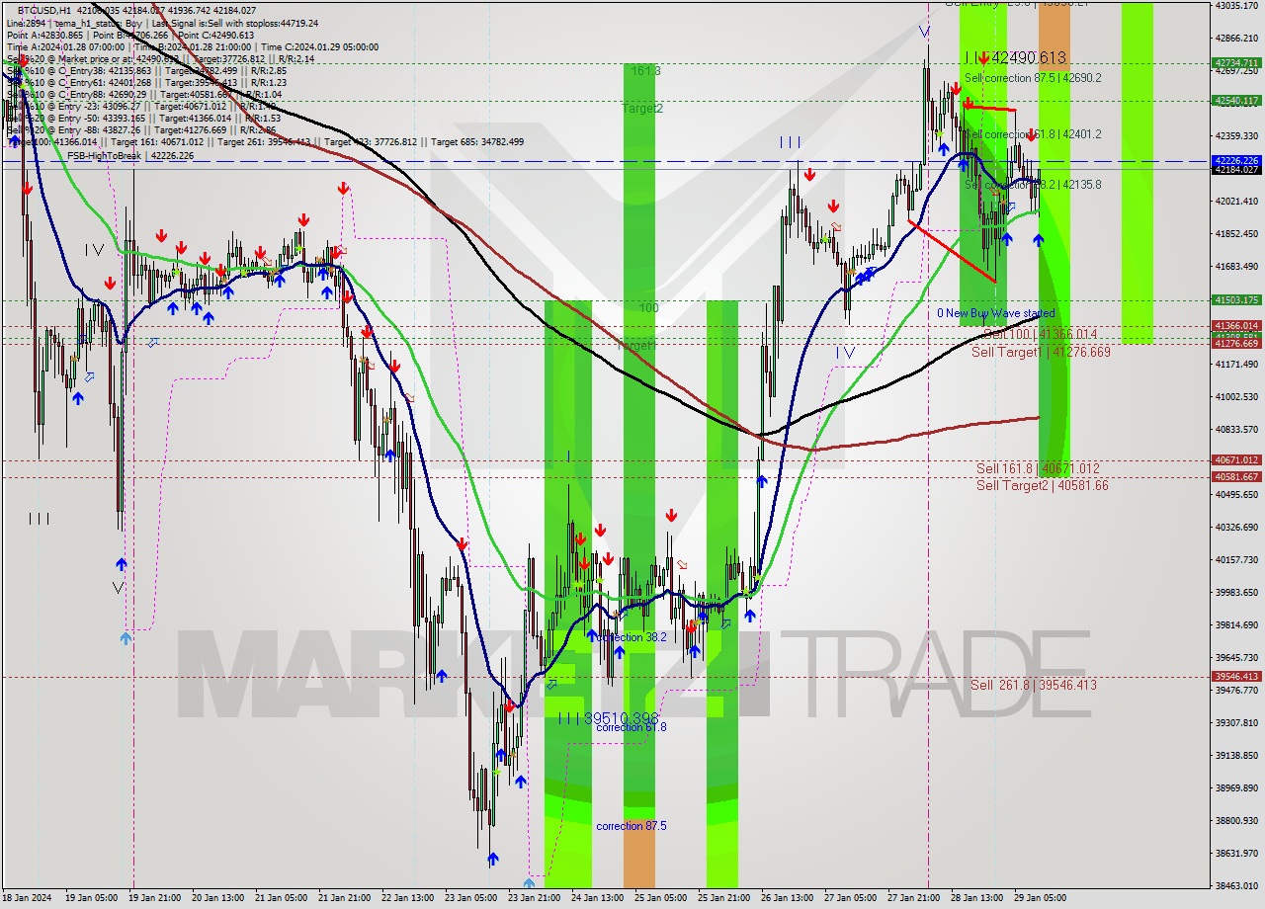Image resolution: width=1265 pixels, height=909 pixels.
Task: Click the 'Time A:2024.01.28 07:00:00' info text
Action: tap(67, 46)
